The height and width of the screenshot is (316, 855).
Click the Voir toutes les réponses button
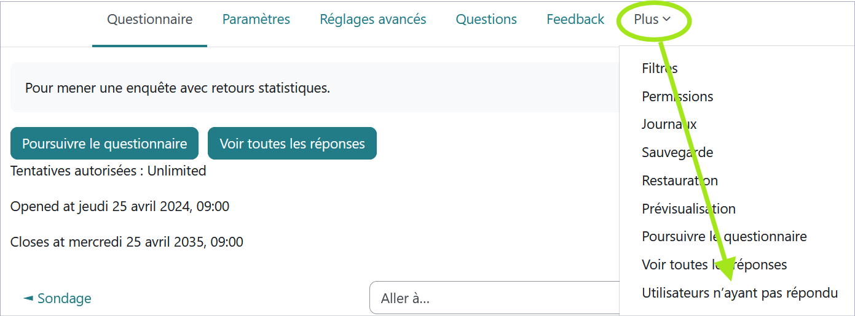[x=292, y=144]
